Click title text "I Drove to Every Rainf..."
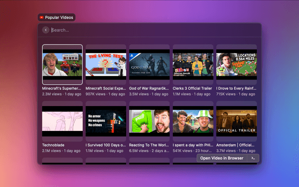Viewport: 299px width, 187px height. (x=236, y=88)
